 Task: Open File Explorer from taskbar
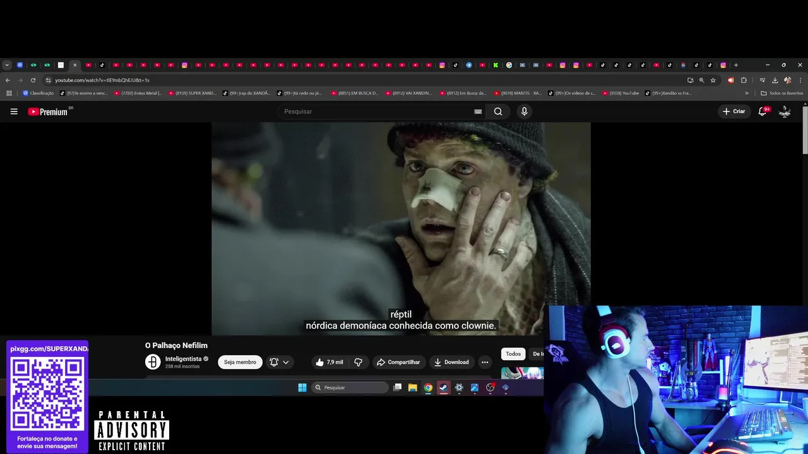[x=412, y=388]
